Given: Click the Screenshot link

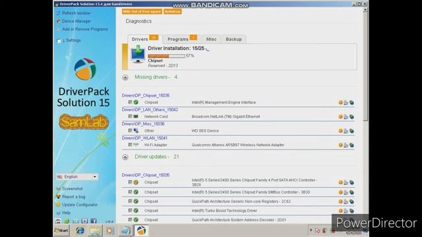Looking at the screenshot, I should pos(73,189).
